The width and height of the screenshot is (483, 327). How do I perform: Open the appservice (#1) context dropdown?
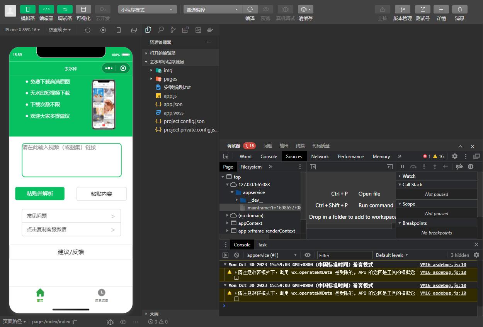pyautogui.click(x=272, y=255)
